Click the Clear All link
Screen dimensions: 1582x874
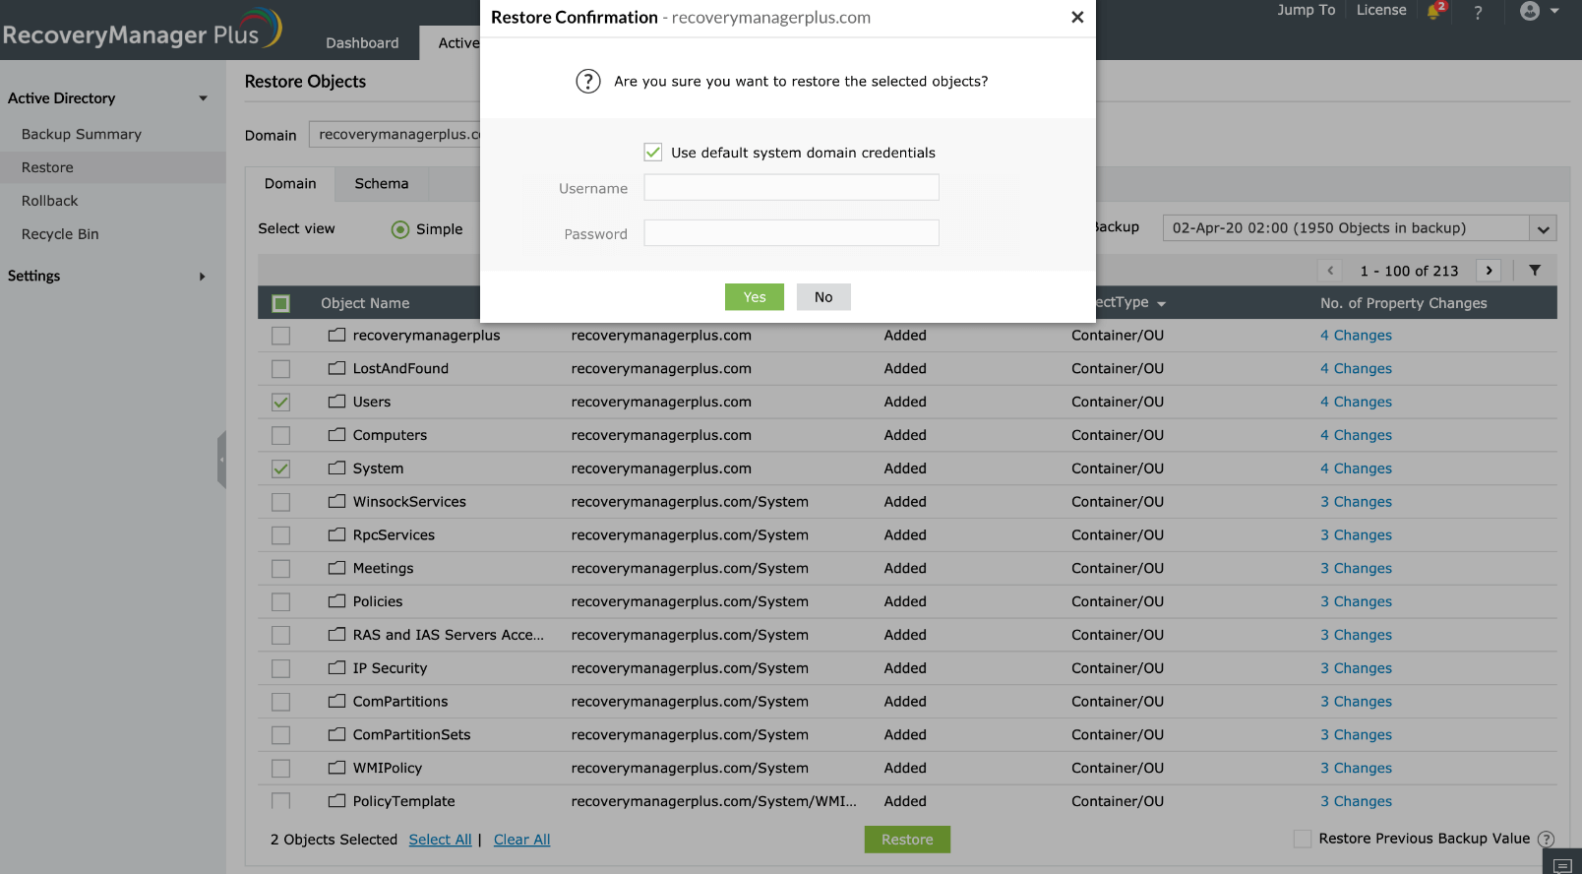click(x=521, y=840)
